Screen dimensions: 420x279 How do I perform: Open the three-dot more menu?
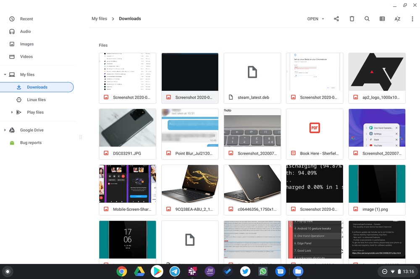point(412,19)
